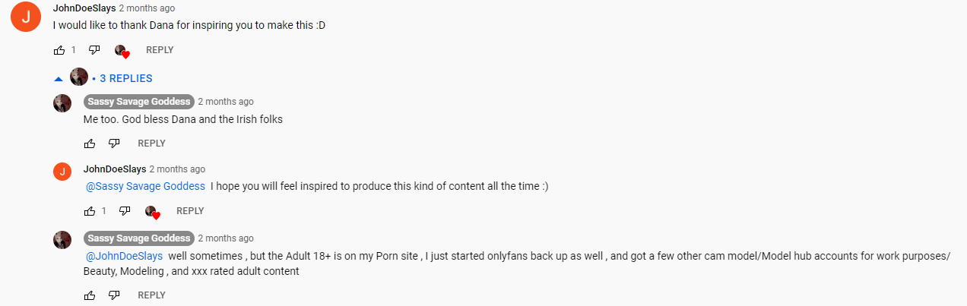The width and height of the screenshot is (967, 306).
Task: Open the first Sassy Savage Goddess channel badge
Action: (x=138, y=102)
